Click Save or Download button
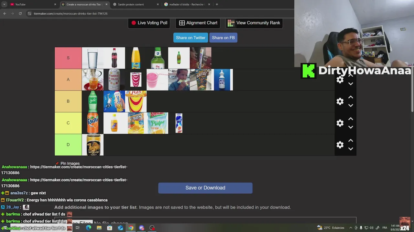 [x=205, y=188]
